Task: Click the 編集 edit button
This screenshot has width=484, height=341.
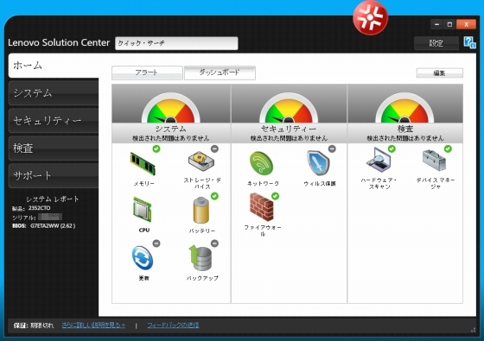Action: (x=440, y=73)
